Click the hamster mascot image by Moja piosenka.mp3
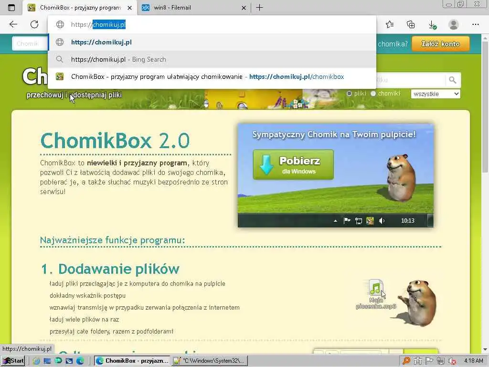 coord(418,303)
